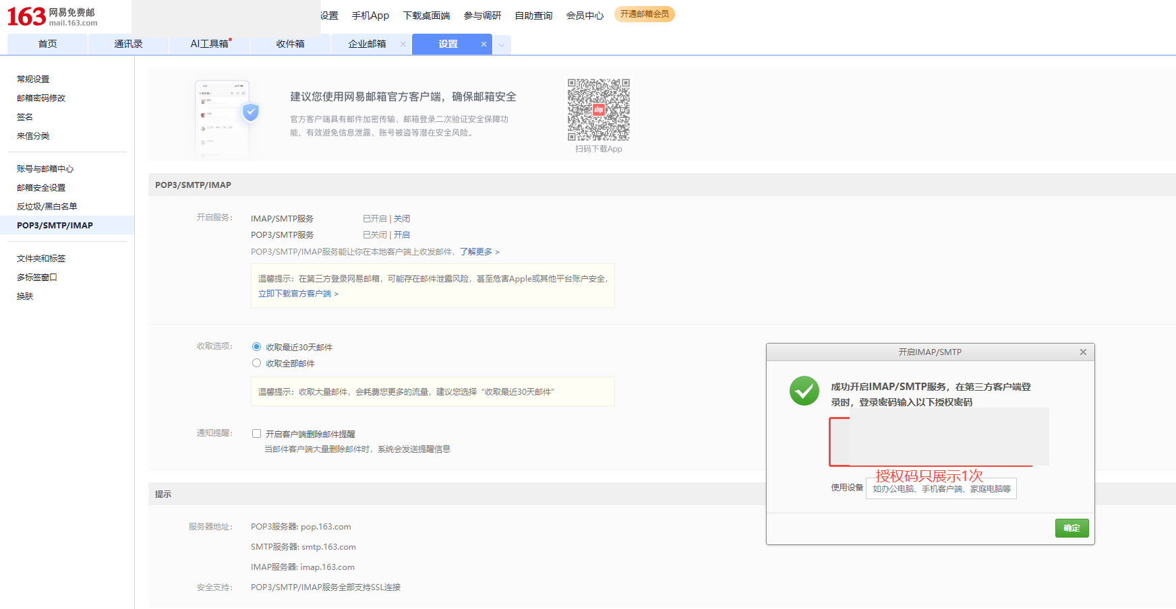Switch to the 收件箱 tab
1176x609 pixels.
tap(290, 44)
